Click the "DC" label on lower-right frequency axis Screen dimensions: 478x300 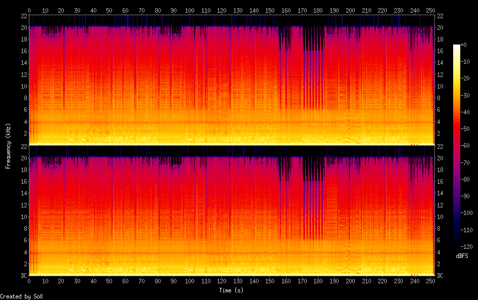click(440, 276)
